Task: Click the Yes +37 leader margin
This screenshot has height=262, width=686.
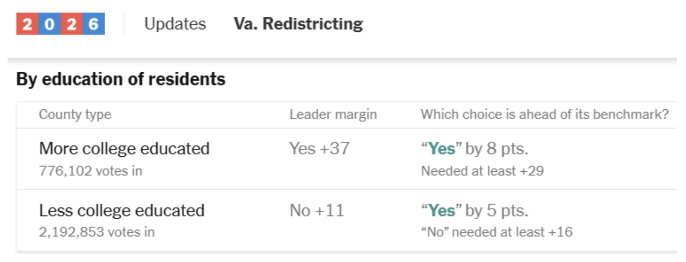Action: (x=319, y=149)
